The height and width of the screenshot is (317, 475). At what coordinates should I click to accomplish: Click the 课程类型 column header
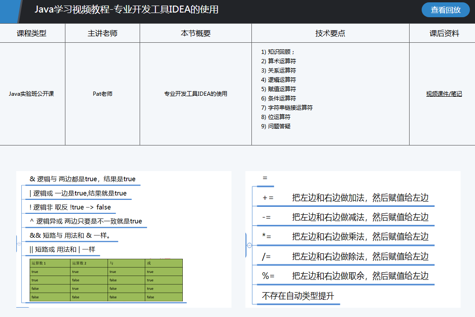32,33
